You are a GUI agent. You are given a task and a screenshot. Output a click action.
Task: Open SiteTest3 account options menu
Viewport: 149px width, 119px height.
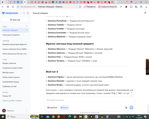click(27, 111)
